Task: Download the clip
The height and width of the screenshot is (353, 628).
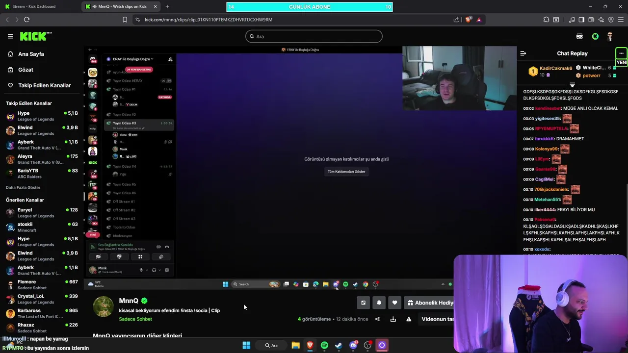Action: click(x=393, y=319)
